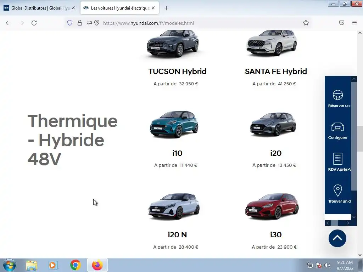Open Windows Explorer from the taskbar
Viewport: 363px width, 272px height.
(x=32, y=265)
